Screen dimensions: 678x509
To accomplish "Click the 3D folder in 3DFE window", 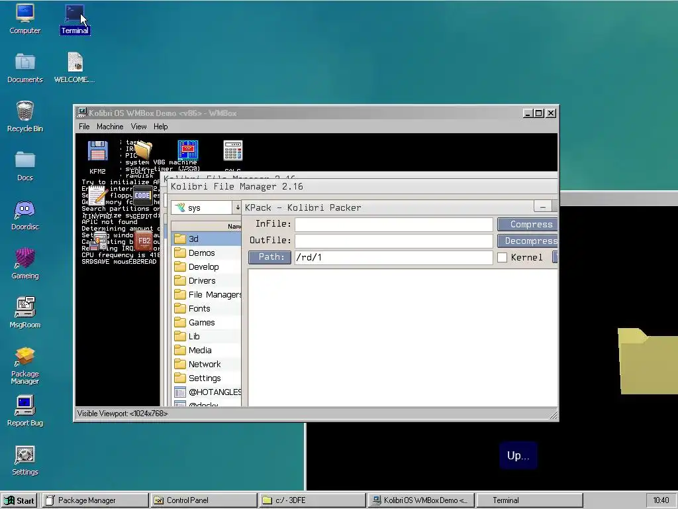I will click(x=648, y=361).
